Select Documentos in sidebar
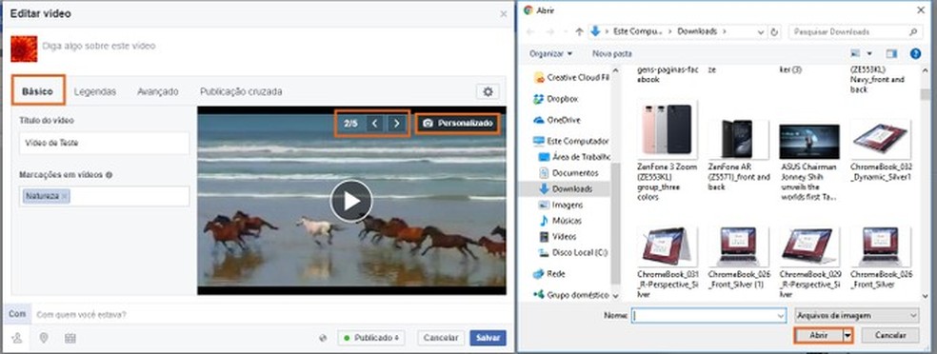Viewport: 937px width, 354px height. (568, 172)
